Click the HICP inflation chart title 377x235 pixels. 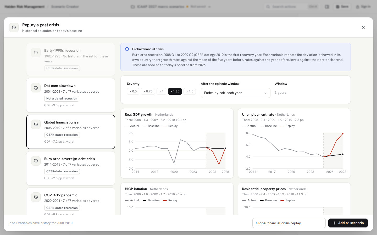tap(136, 189)
